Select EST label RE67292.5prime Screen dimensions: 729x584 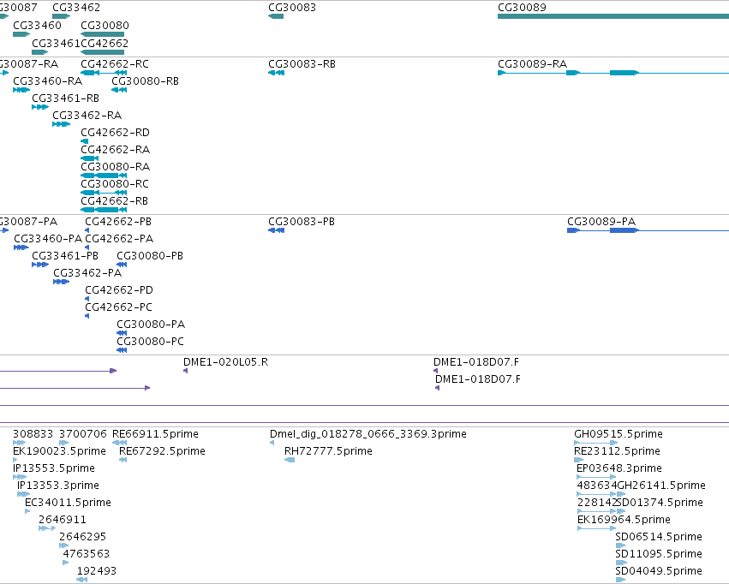tap(162, 451)
